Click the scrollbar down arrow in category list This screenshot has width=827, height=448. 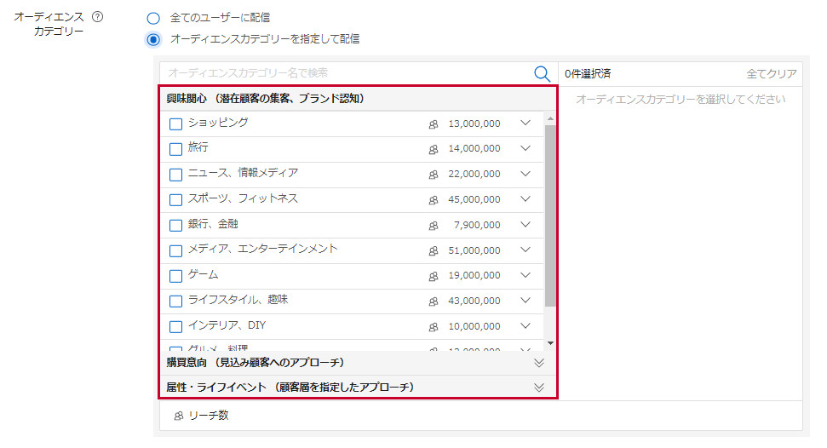[x=550, y=343]
